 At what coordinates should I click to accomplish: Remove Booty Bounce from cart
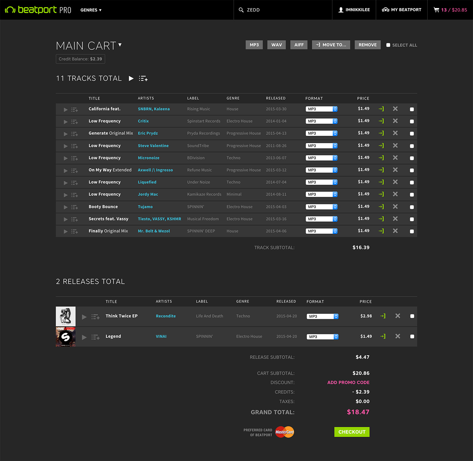pyautogui.click(x=395, y=207)
